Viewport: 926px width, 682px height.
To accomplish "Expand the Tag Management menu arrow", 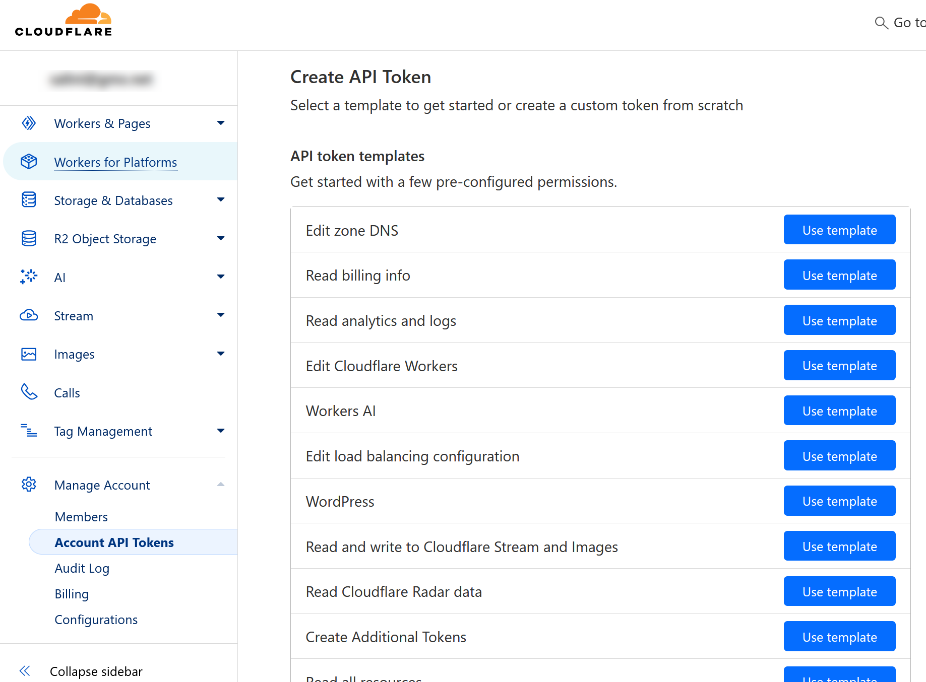I will (220, 431).
